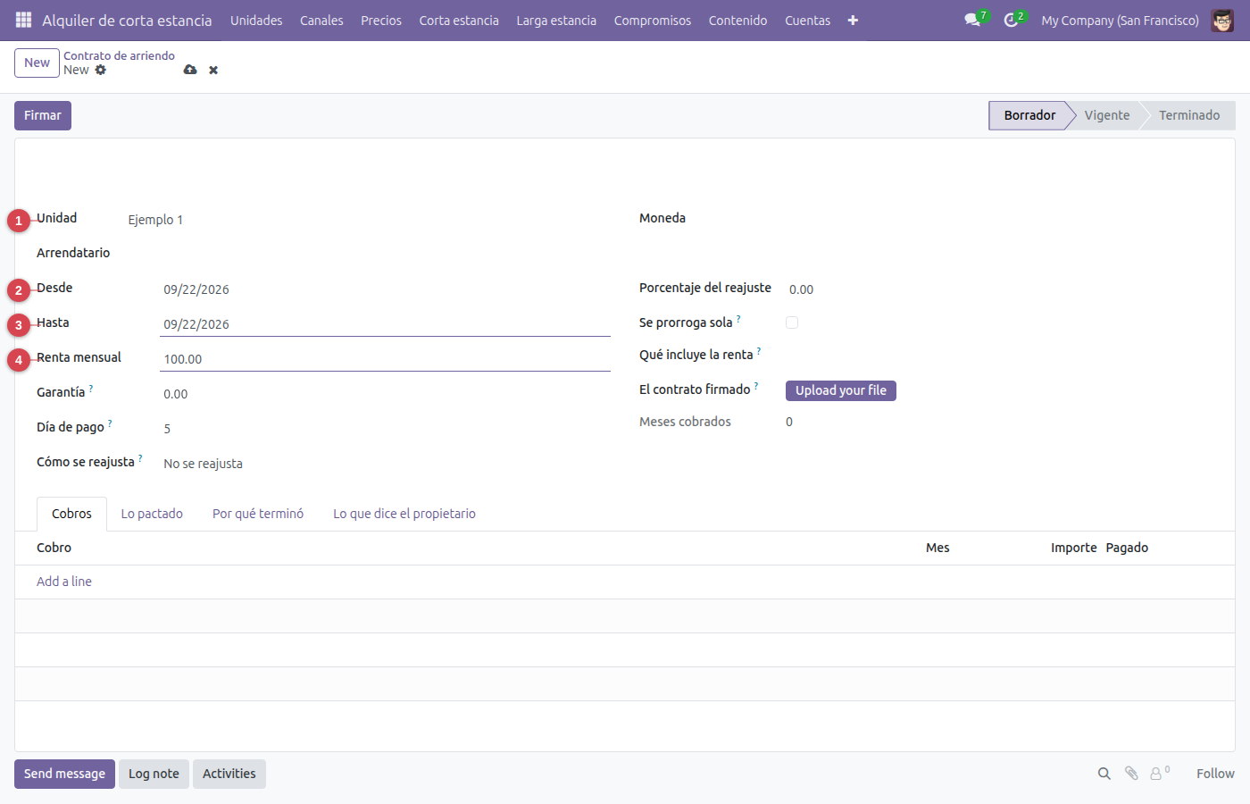Show help tooltip for Se prorroga sola
1250x804 pixels.
[x=738, y=319]
